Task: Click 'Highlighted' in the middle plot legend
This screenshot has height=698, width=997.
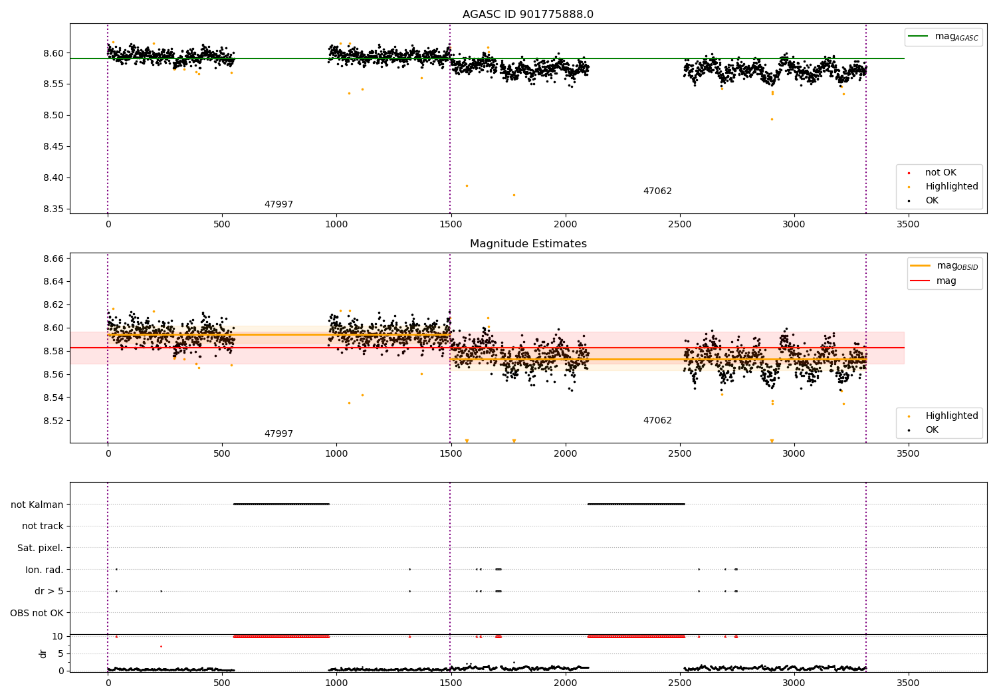Action: click(x=952, y=416)
